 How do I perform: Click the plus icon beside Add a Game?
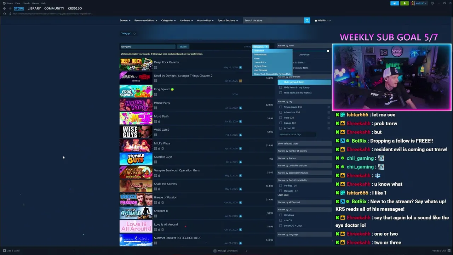[5, 251]
